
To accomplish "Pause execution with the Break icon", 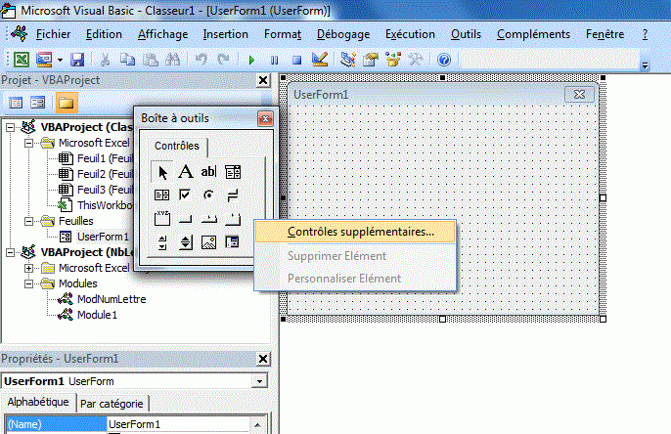I will (x=274, y=60).
